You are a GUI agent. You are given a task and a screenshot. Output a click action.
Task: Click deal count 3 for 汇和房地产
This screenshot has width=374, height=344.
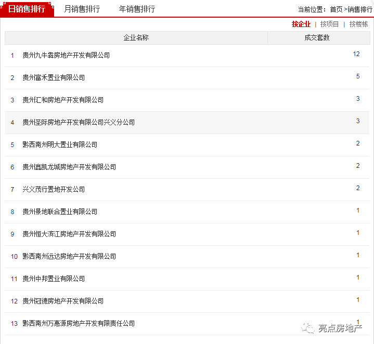click(x=358, y=99)
